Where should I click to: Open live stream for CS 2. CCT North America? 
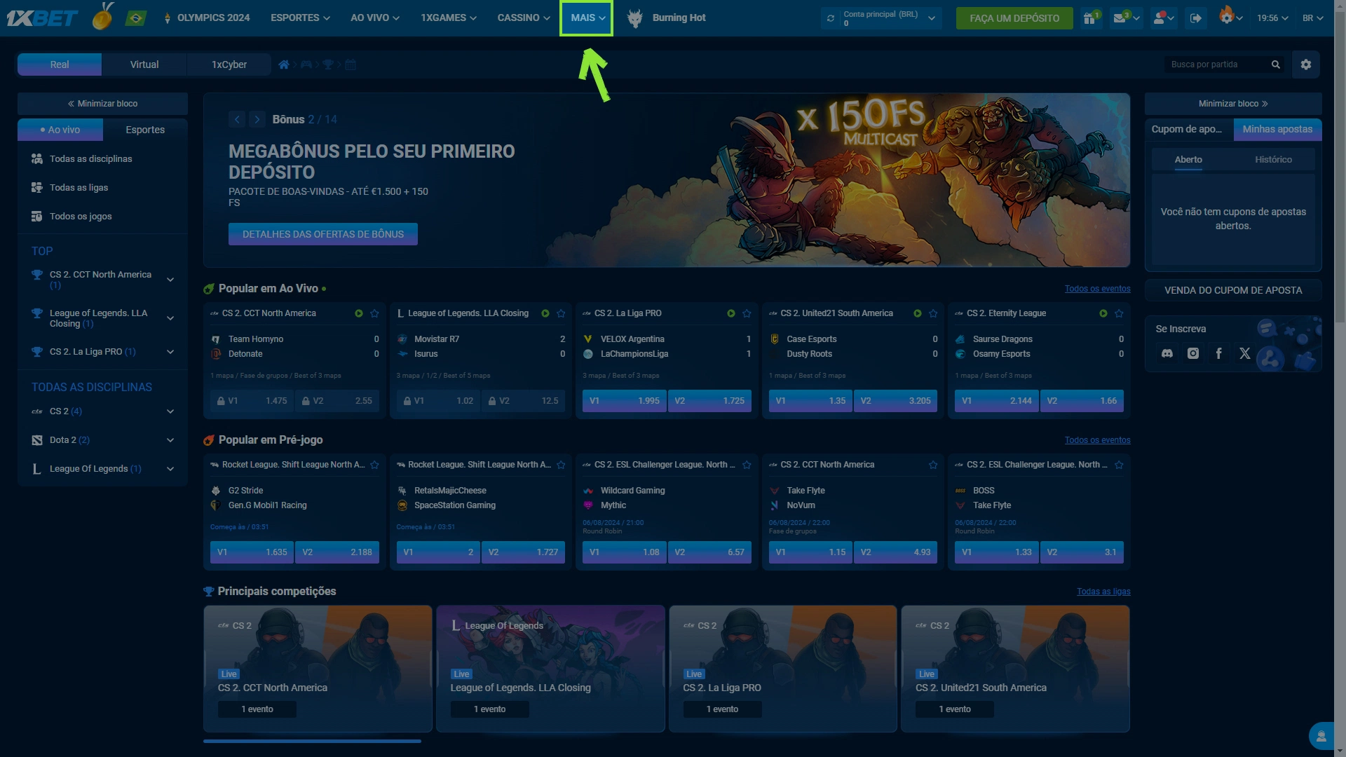[359, 313]
